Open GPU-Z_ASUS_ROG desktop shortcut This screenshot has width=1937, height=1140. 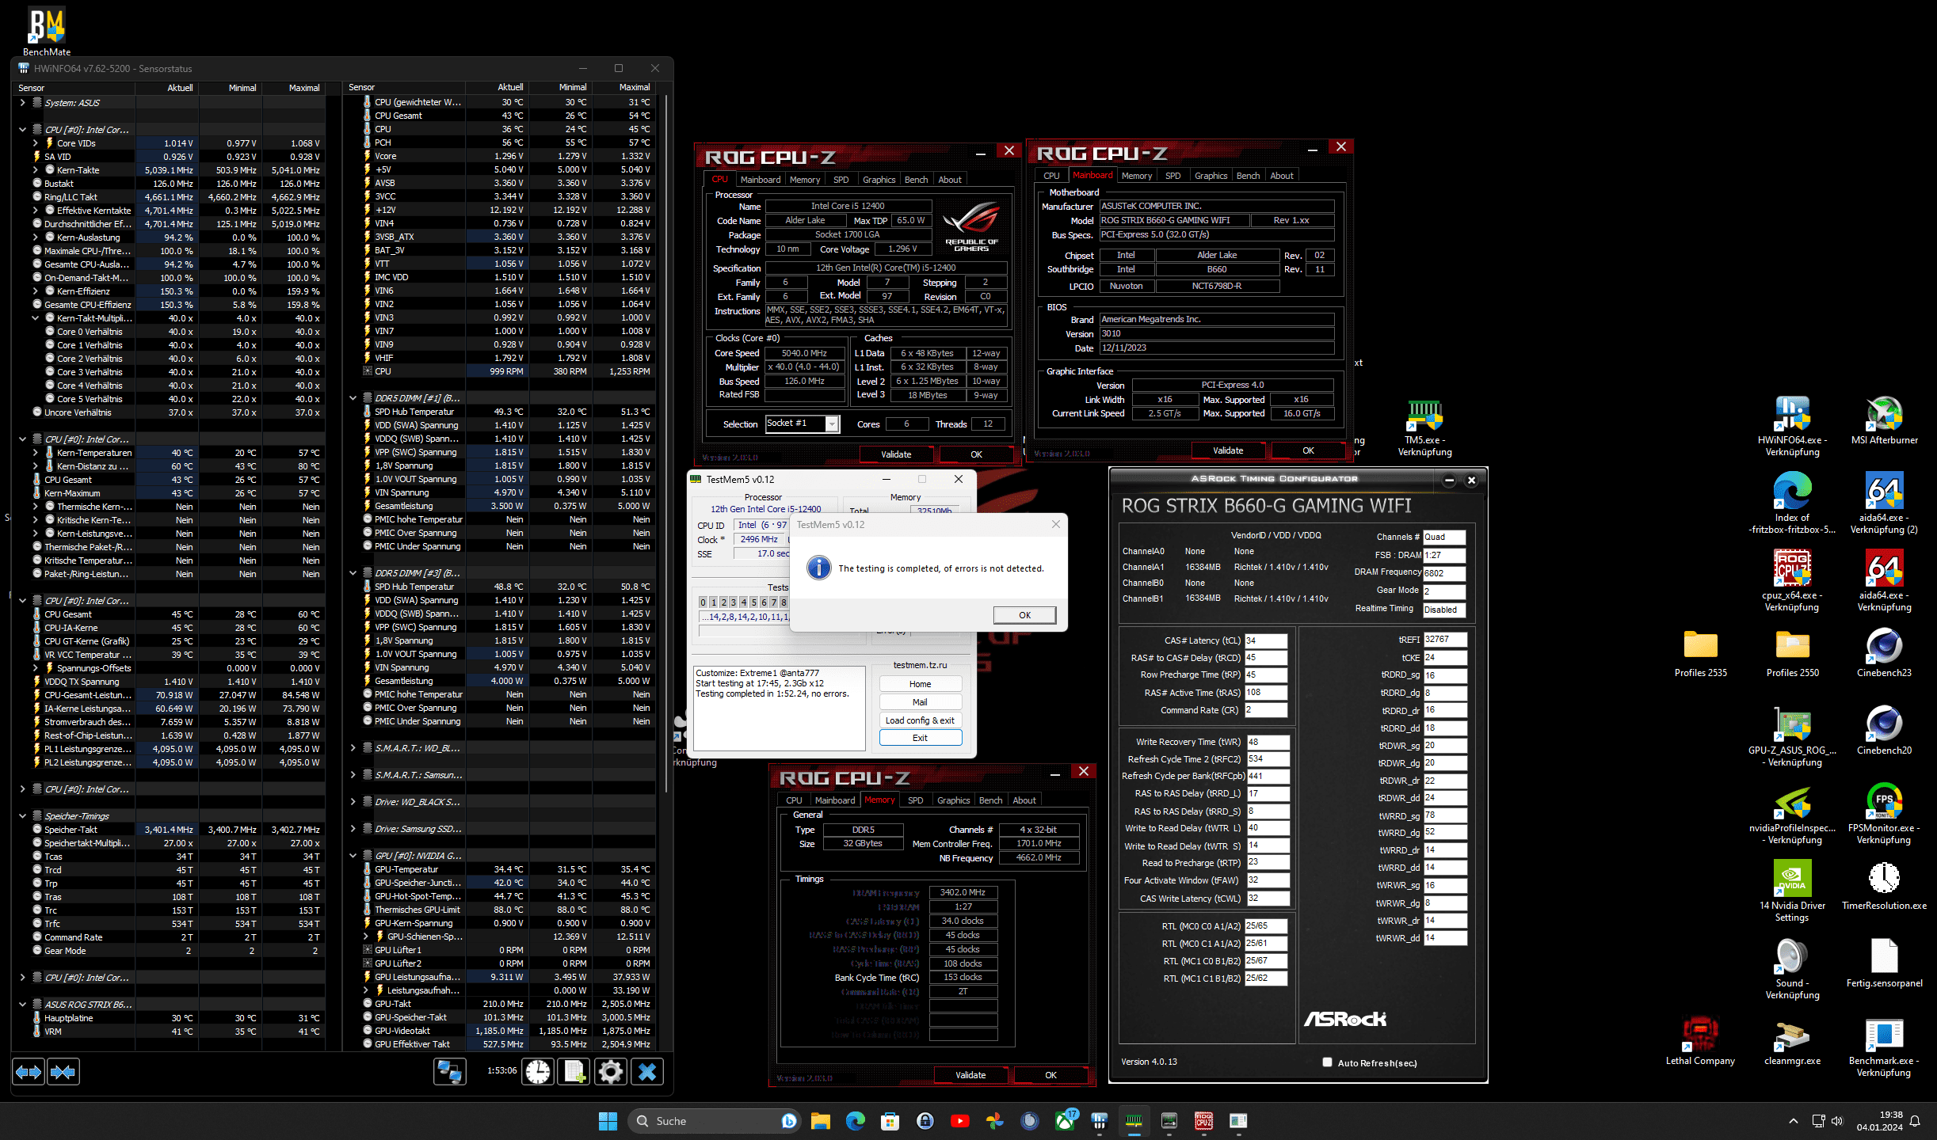click(x=1792, y=736)
